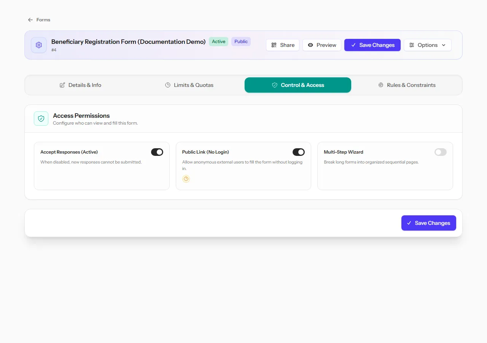This screenshot has height=343, width=487.
Task: Enable the Multi-Step Wizard toggle
Action: [441, 152]
